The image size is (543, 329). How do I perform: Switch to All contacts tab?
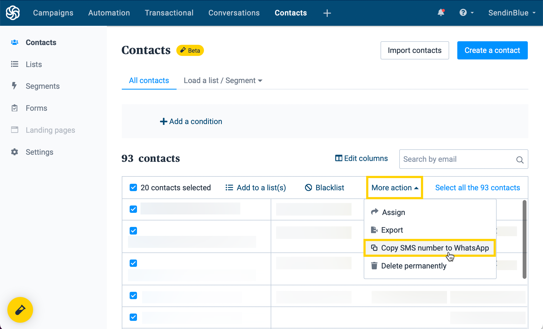[x=149, y=80]
